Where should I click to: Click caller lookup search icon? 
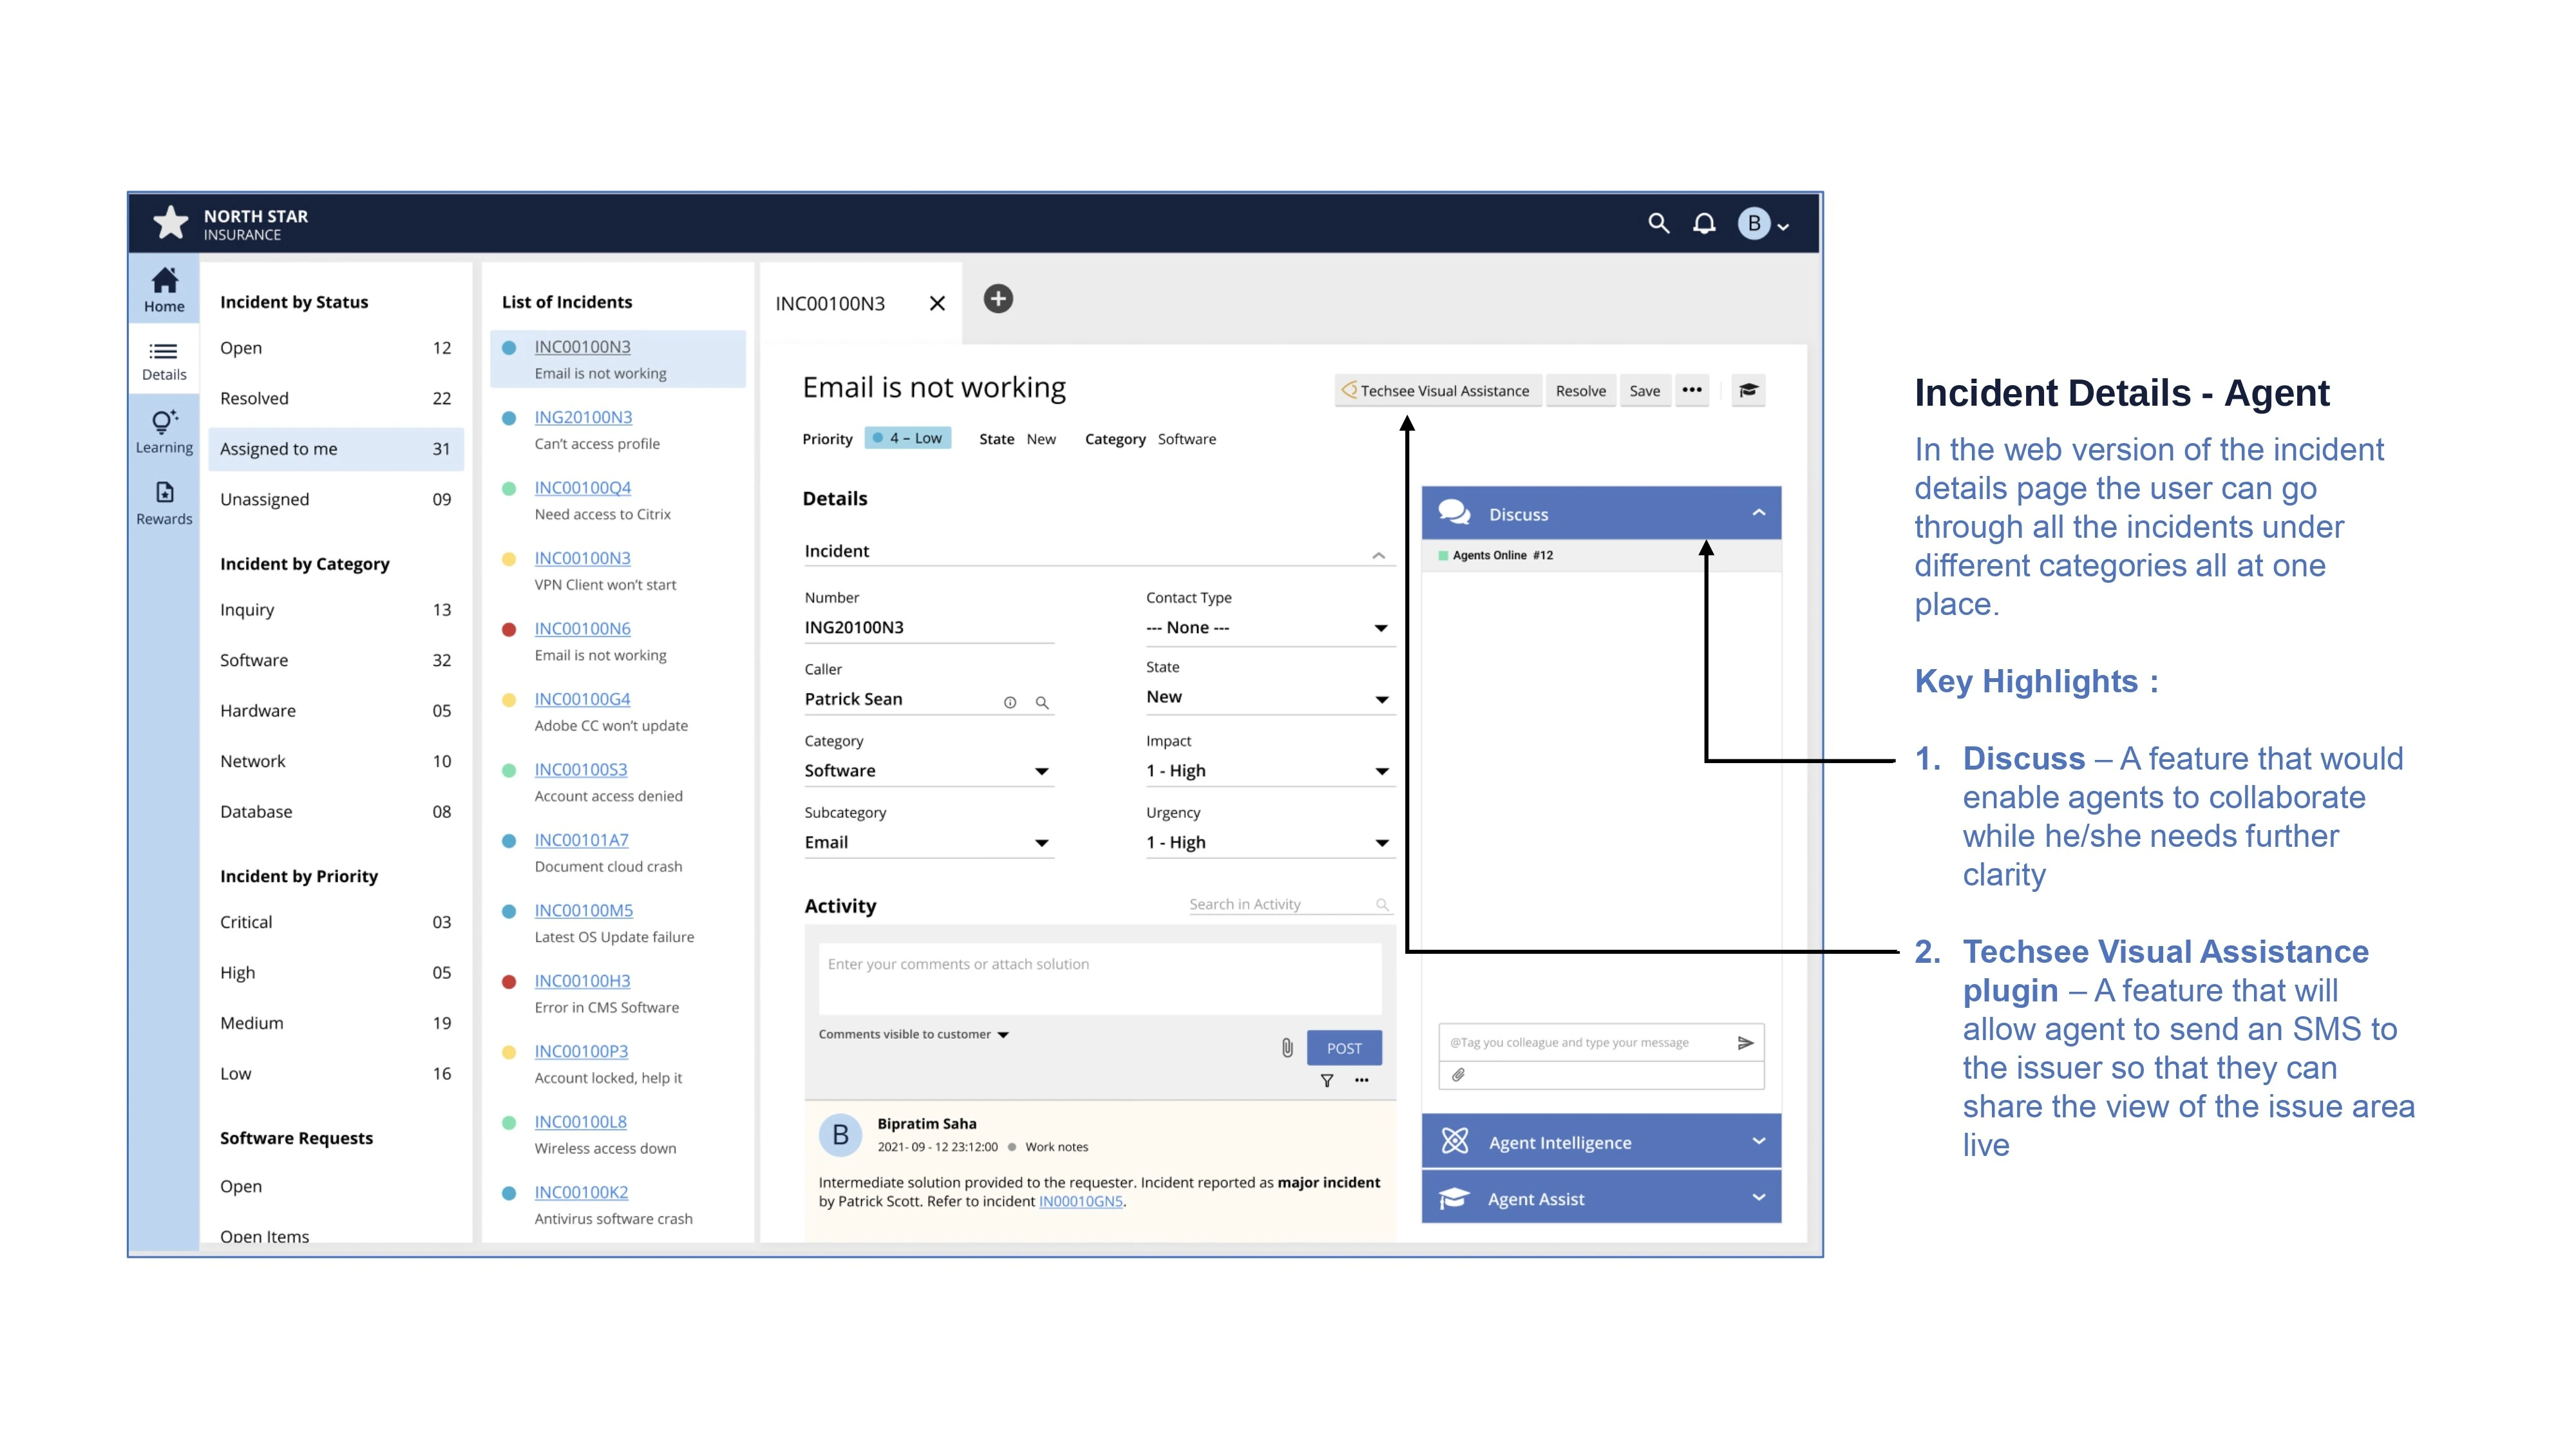[1042, 702]
